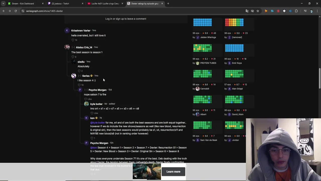Open Emir Kaya's profile link
This screenshot has width=321, height=181.
pos(237,63)
